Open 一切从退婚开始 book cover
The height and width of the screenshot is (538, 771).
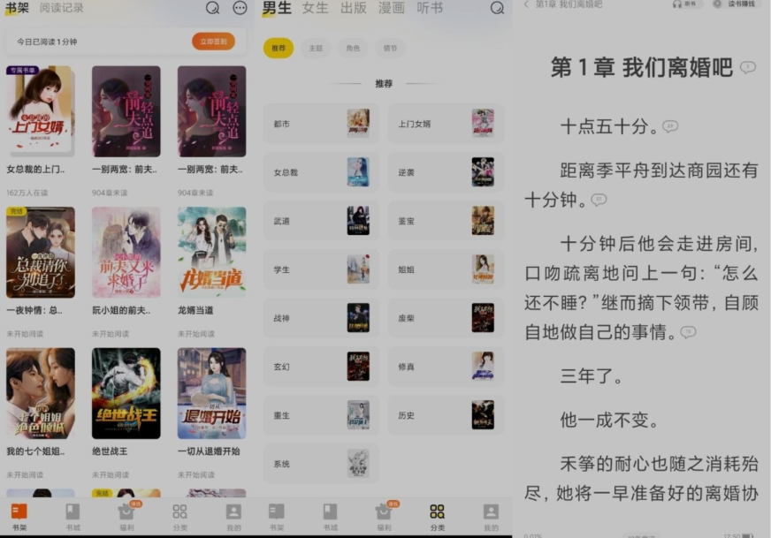[x=211, y=393]
